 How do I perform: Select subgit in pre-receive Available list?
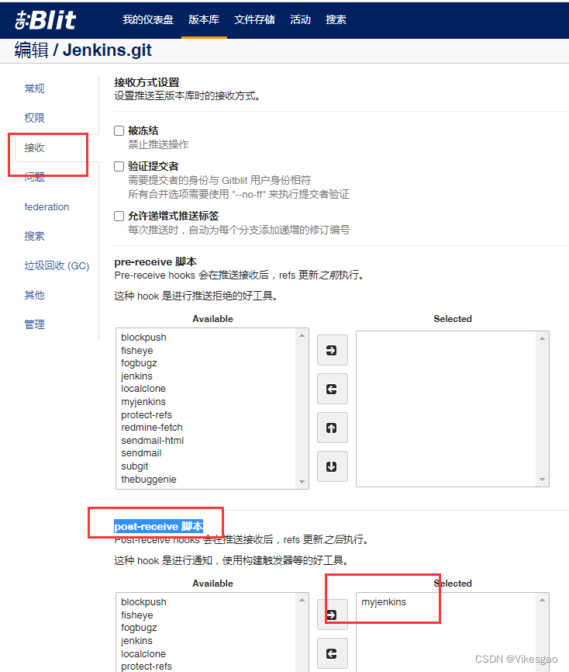point(134,466)
